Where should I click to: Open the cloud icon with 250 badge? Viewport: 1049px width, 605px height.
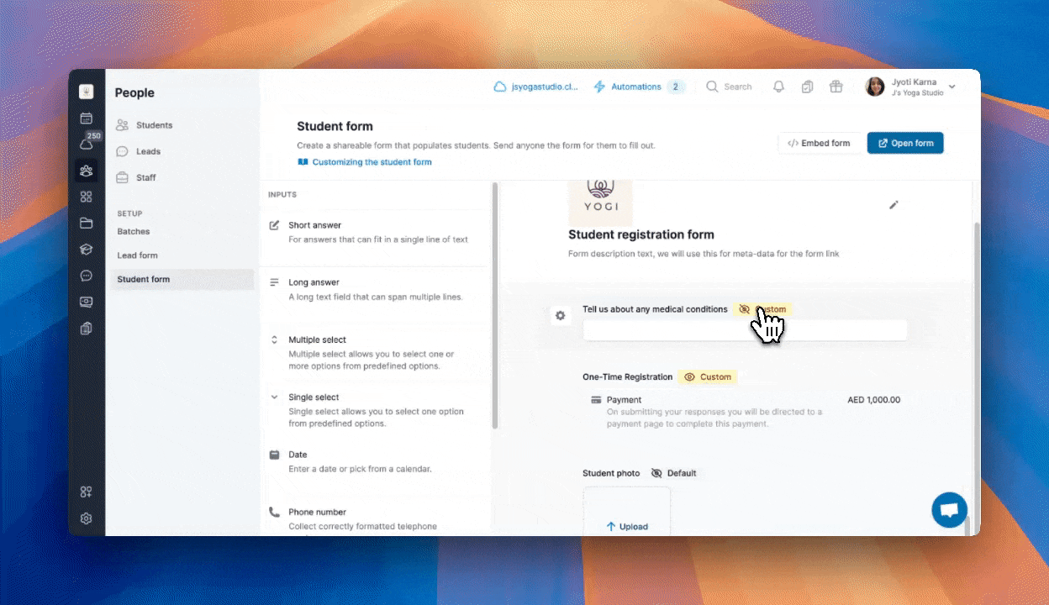pyautogui.click(x=86, y=145)
